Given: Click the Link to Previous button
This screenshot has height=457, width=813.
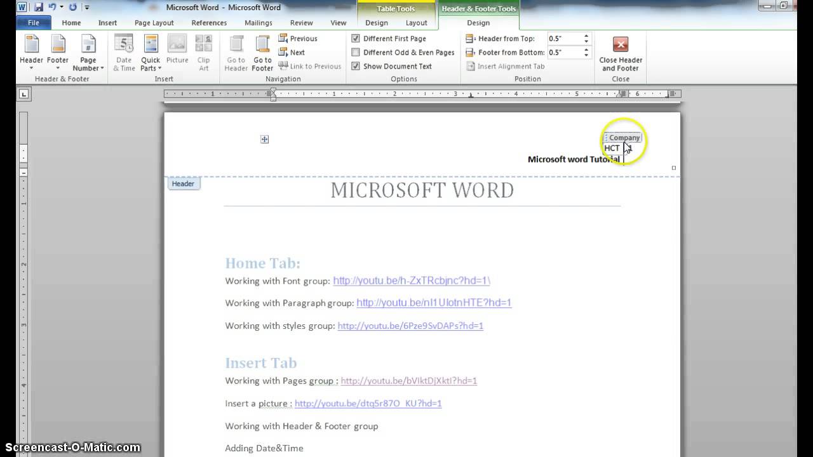Looking at the screenshot, I should [310, 66].
